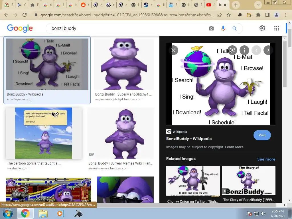
Task: Visit the Wikipedia BonziBuddy page
Action: click(262, 135)
